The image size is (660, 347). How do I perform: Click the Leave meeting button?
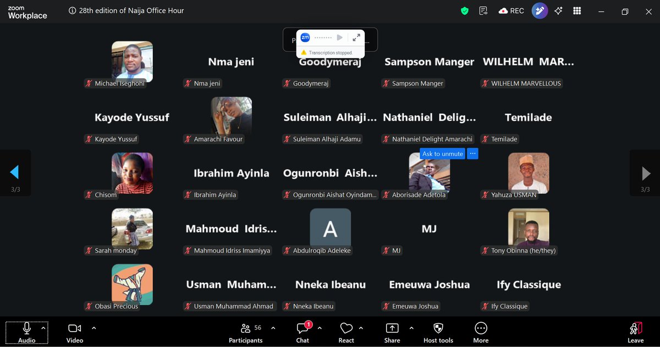(x=635, y=332)
